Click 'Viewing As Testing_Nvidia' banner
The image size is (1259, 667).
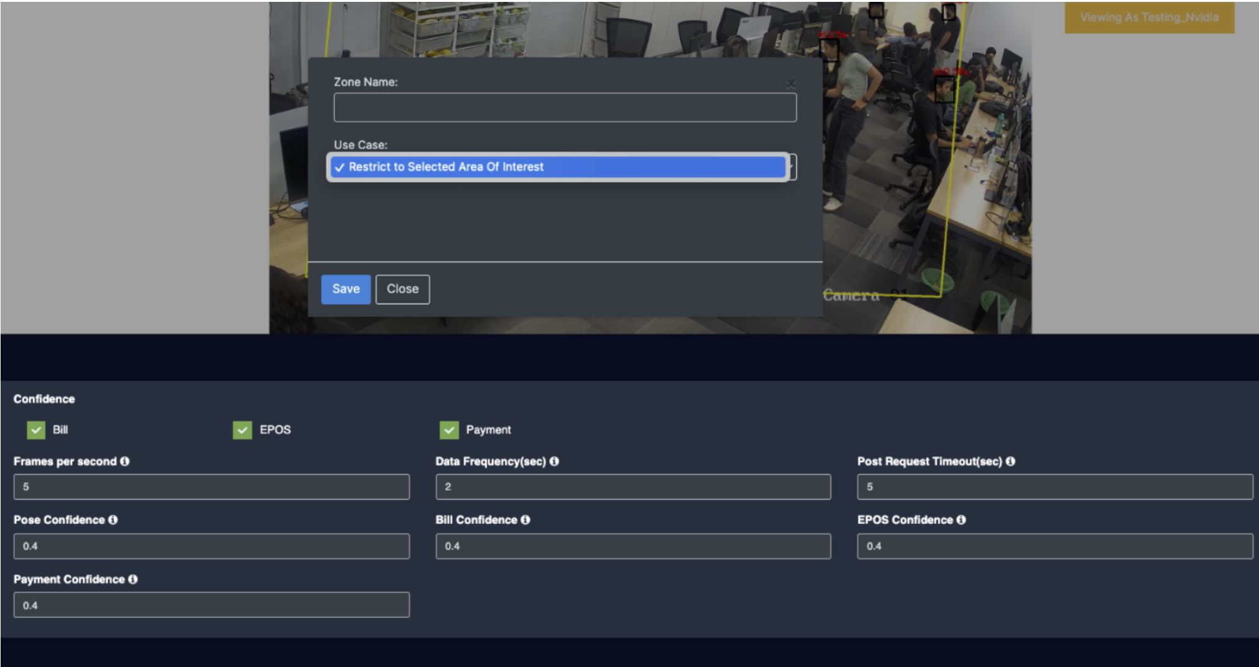click(x=1149, y=17)
